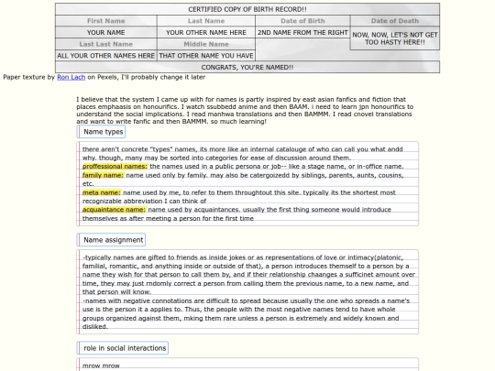Viewport: 495px width, 371px height.
Task: Select the 'Last Name' column header
Action: [206, 21]
